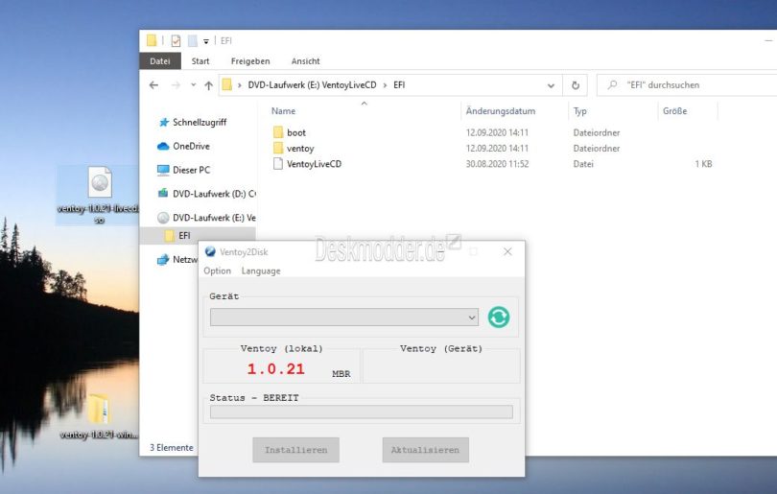Go back with Explorer's back arrow

coord(154,85)
